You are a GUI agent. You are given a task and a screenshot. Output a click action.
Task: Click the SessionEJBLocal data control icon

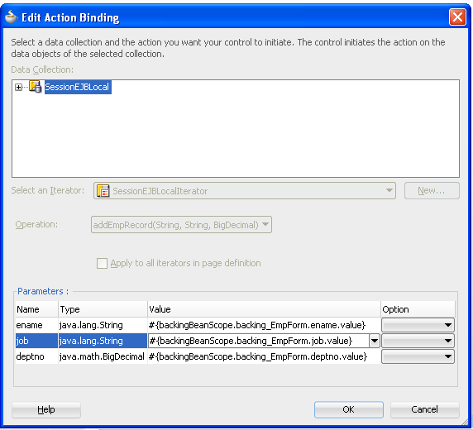pos(36,87)
